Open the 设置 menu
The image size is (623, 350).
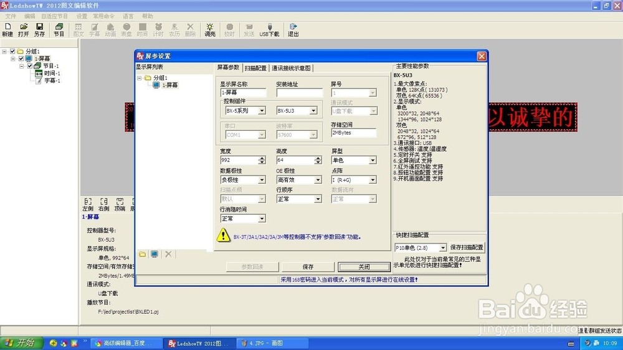82,16
